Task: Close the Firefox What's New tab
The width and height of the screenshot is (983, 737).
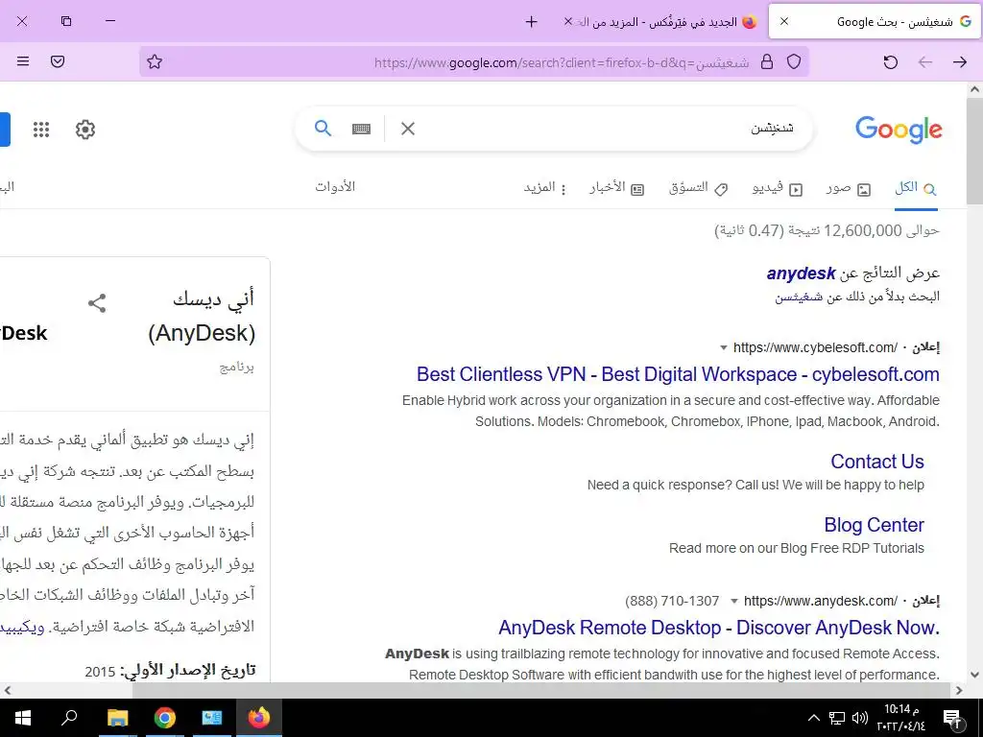Action: coord(568,21)
